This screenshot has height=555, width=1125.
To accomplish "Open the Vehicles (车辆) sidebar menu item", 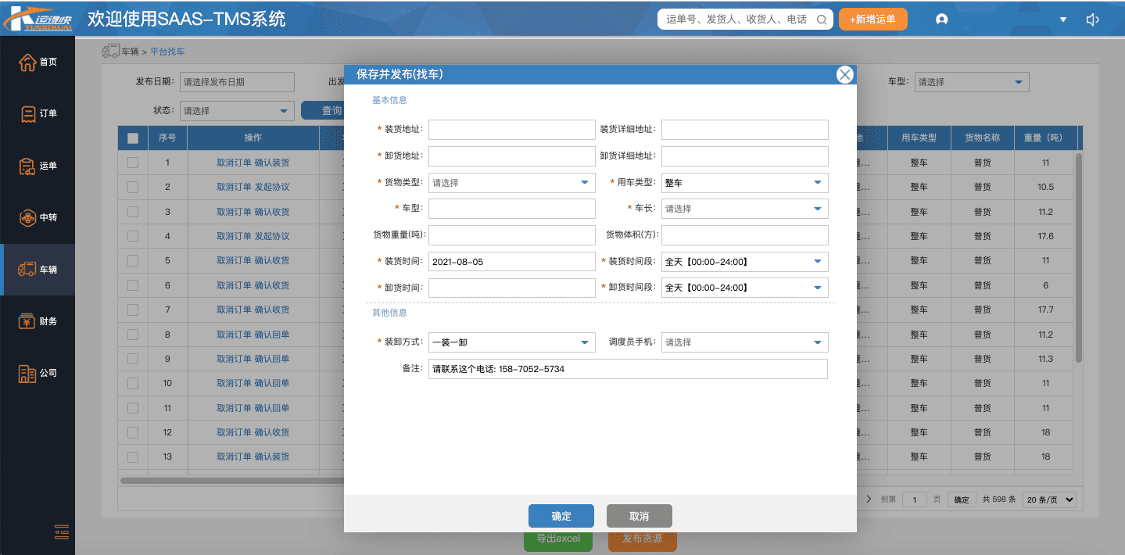I will [38, 270].
